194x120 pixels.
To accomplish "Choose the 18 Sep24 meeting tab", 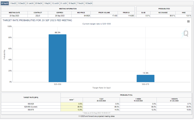I will click(x=72, y=3).
